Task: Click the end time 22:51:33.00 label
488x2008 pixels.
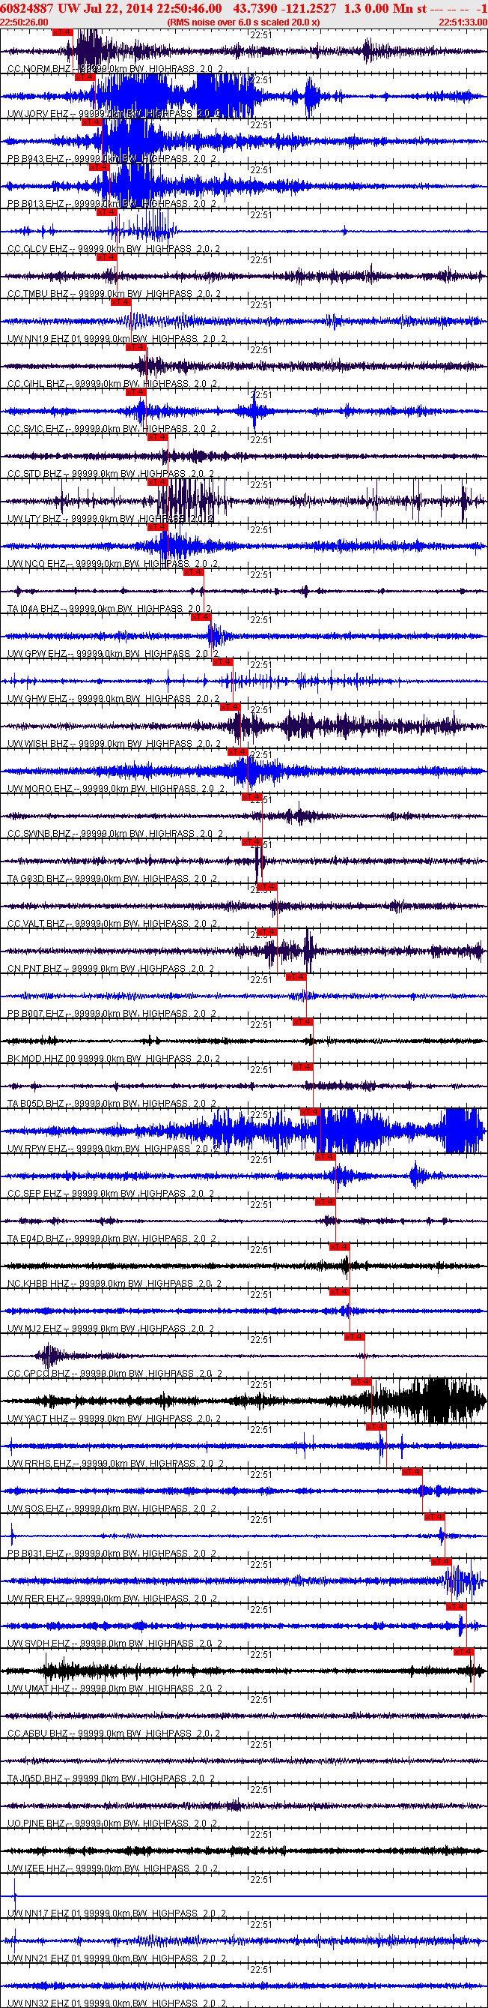Action: point(463,22)
